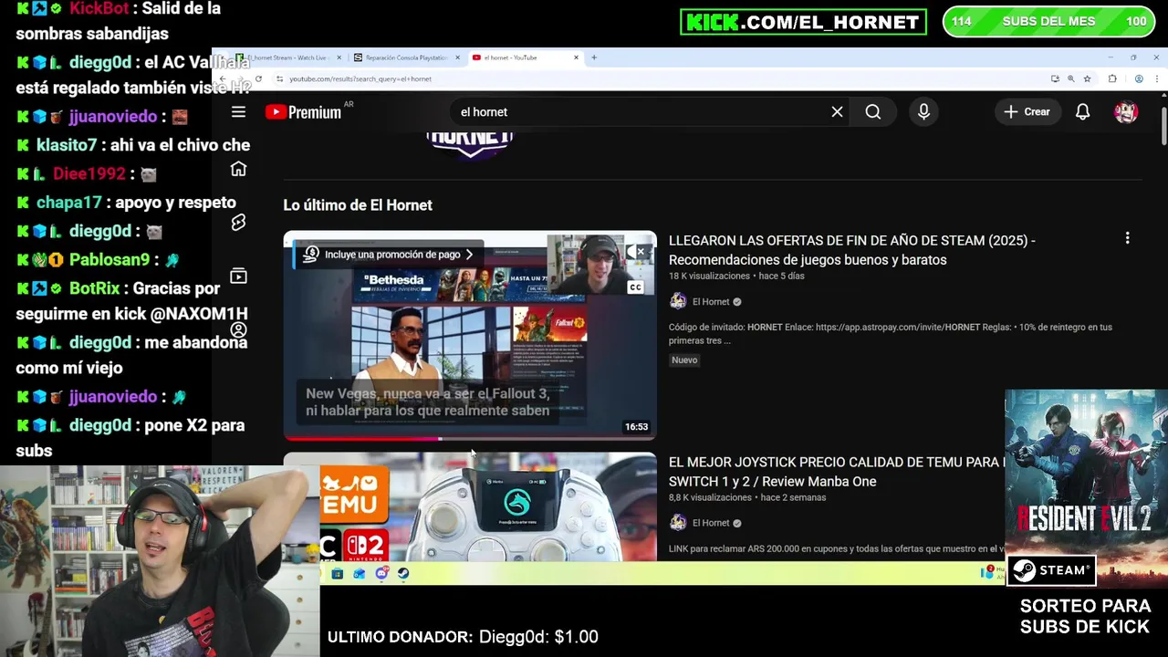Close the Reparación Consola Playstation tab
The image size is (1168, 657).
(457, 57)
